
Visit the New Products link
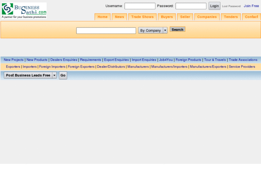click(37, 60)
